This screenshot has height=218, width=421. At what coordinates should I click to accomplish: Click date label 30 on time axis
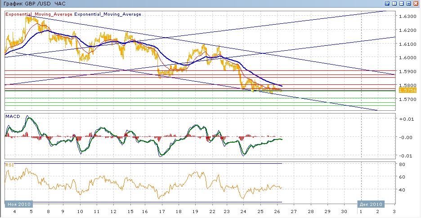point(344,212)
